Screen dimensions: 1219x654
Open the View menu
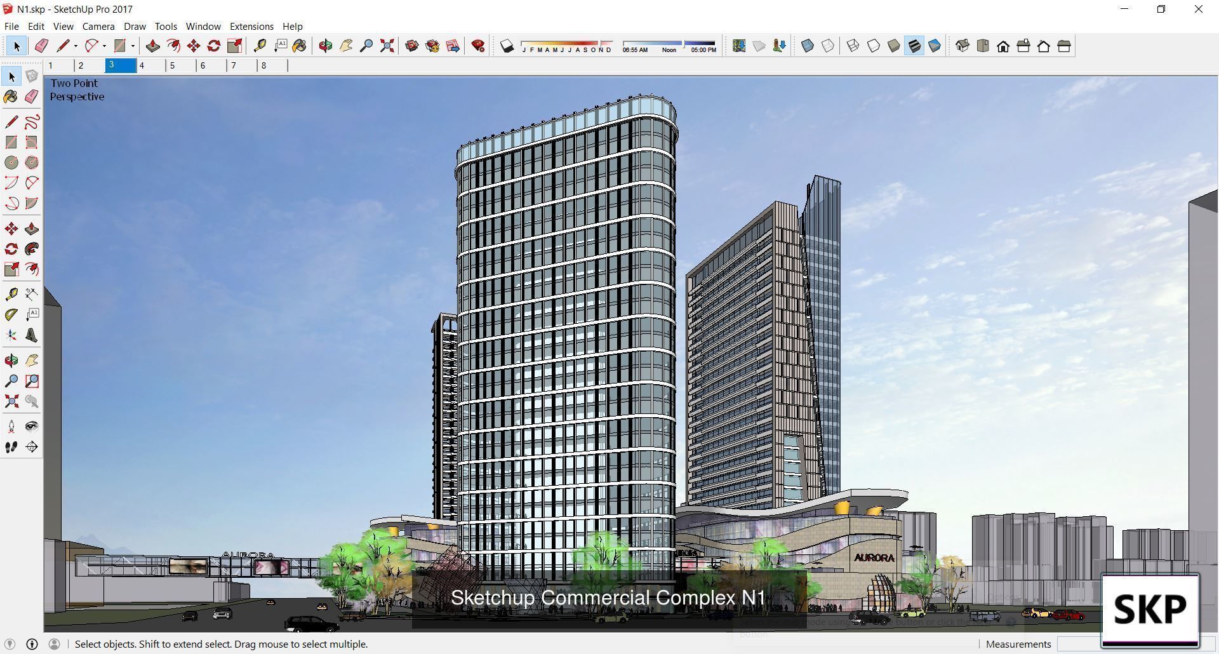point(63,26)
